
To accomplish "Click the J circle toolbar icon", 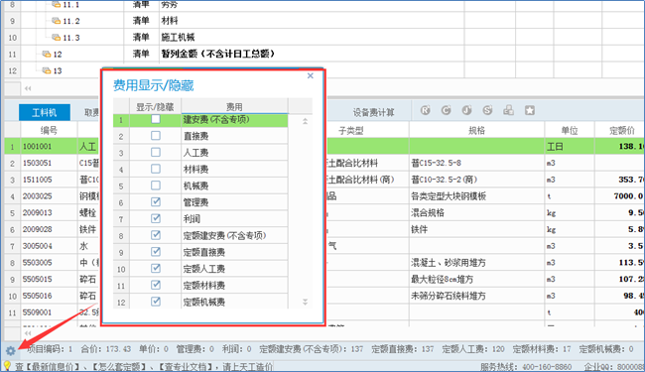I will tap(467, 110).
